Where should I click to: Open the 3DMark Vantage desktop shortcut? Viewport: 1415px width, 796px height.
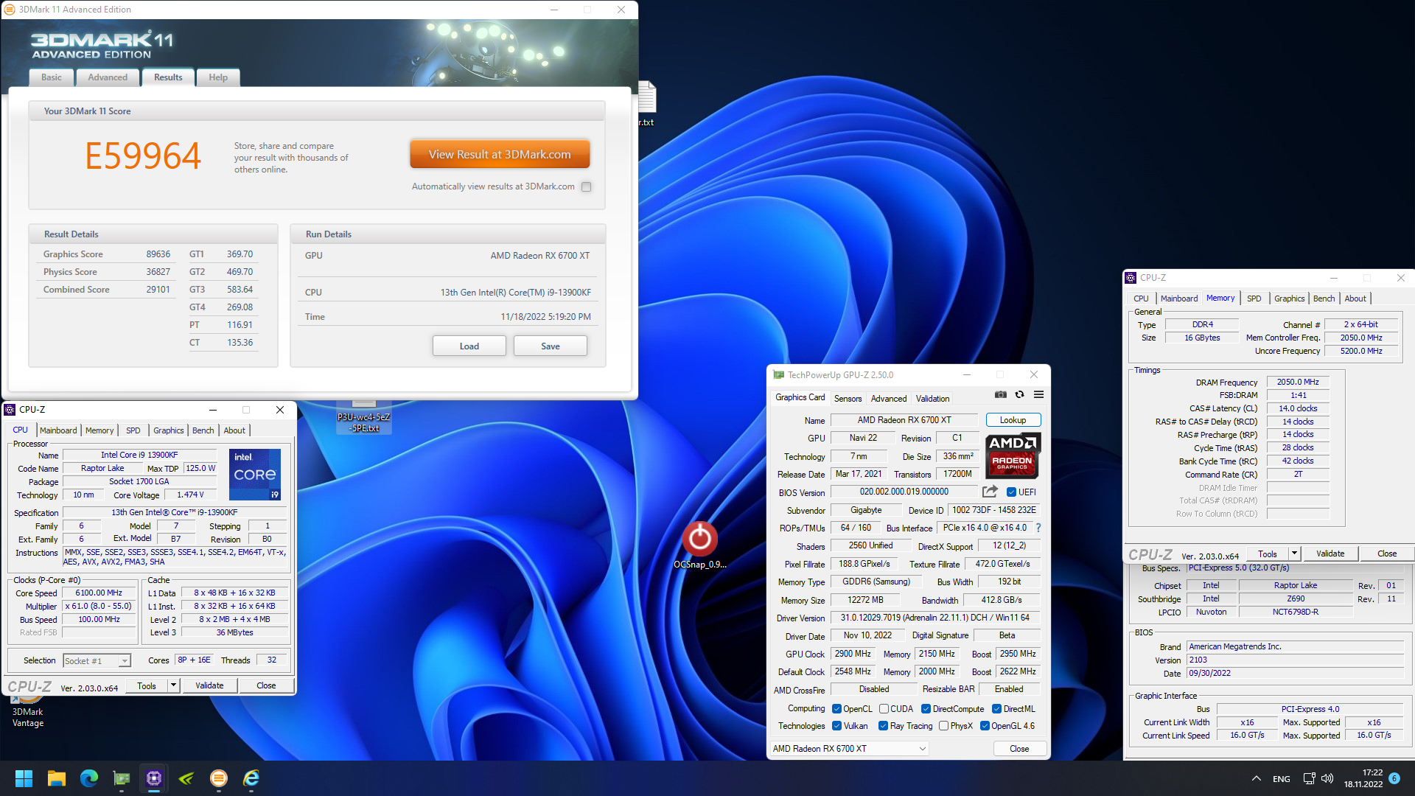(x=27, y=711)
